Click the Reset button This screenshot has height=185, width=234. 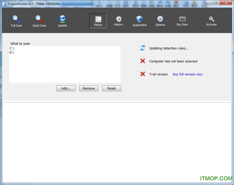(x=112, y=88)
